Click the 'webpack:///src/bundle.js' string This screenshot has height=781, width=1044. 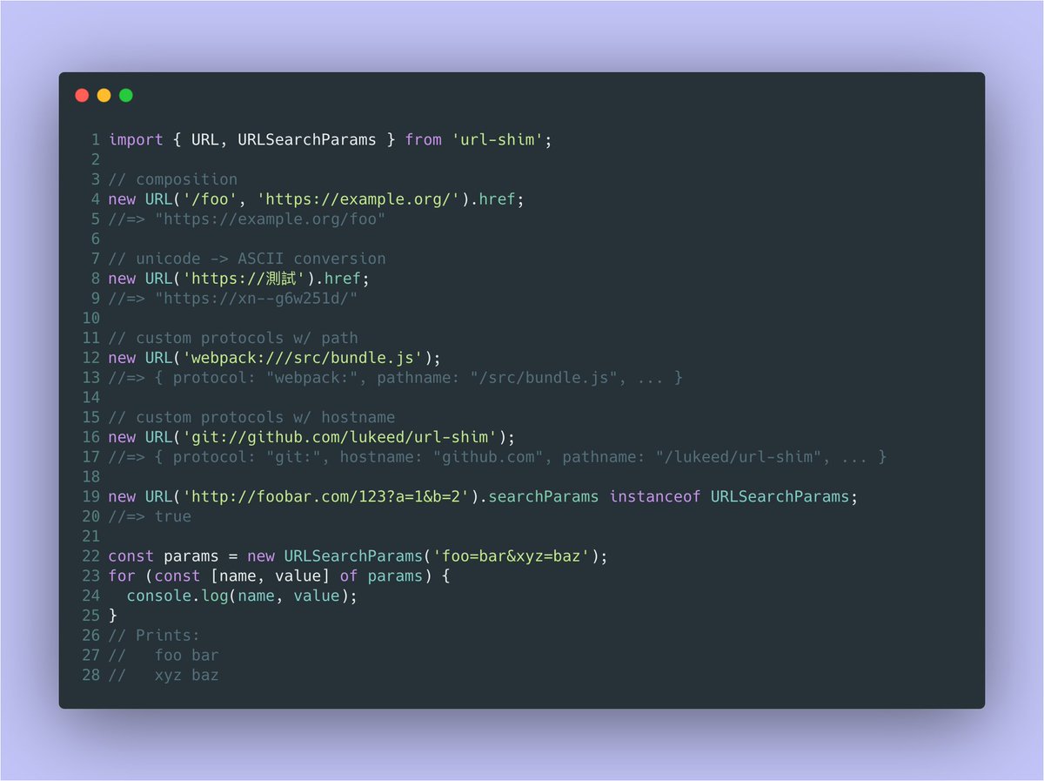click(303, 358)
